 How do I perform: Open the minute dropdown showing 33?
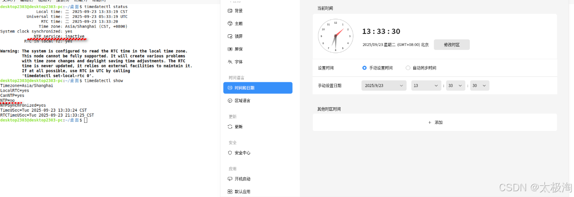point(455,85)
